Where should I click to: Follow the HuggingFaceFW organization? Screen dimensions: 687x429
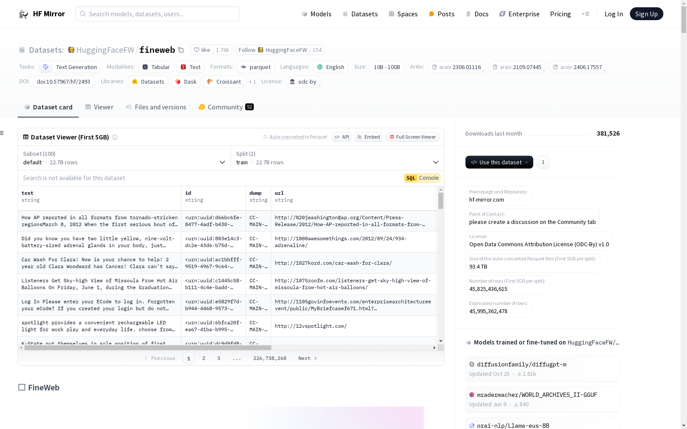273,50
